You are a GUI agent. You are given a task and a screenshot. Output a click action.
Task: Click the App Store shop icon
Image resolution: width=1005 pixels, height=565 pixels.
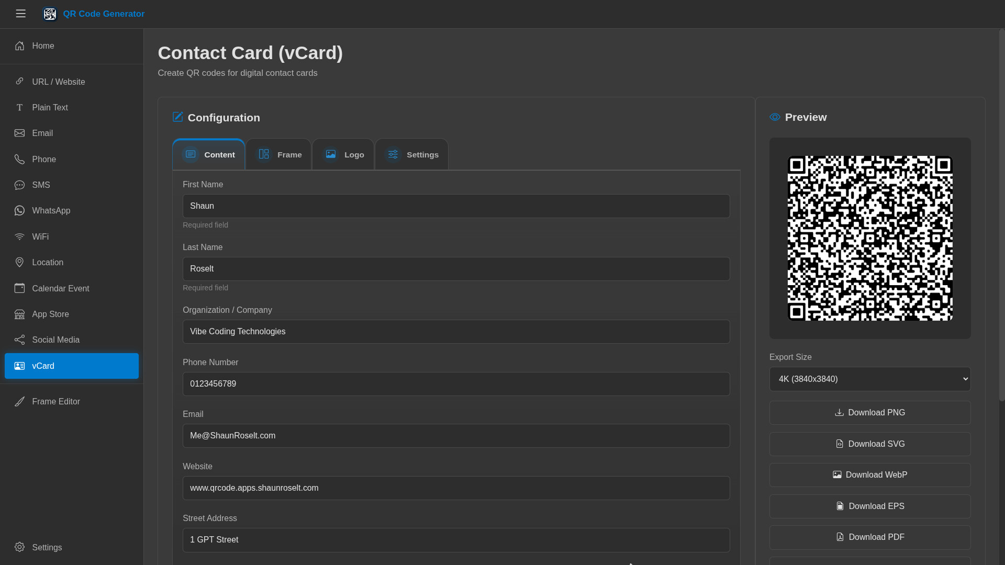(19, 314)
